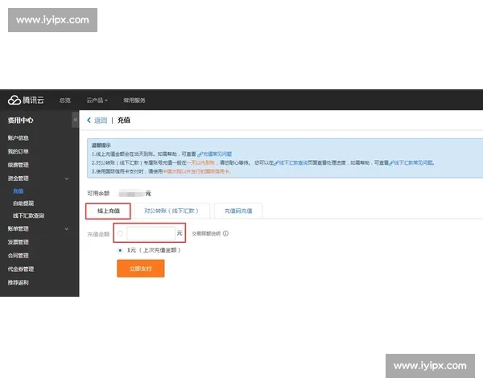483x386 pixels.
Task: Click the 返回 link
Action: click(x=101, y=121)
